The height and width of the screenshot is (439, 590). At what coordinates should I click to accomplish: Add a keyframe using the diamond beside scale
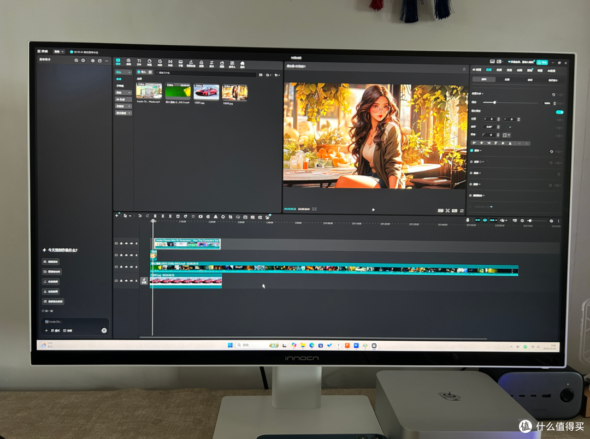pos(560,103)
